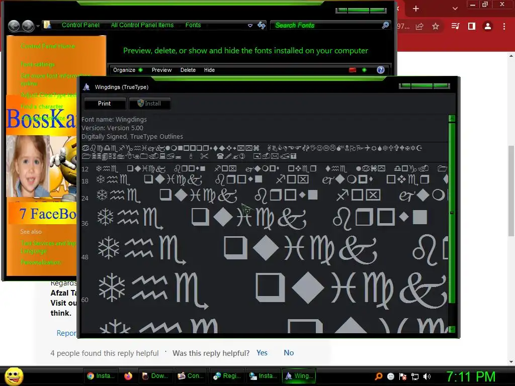Open recent pages dropdown next to forward arrow
Viewport: 515px width, 386px height.
[x=38, y=26]
